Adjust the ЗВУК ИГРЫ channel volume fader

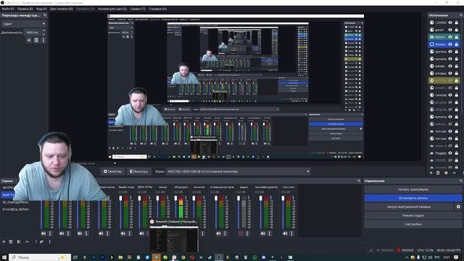[x=139, y=198]
